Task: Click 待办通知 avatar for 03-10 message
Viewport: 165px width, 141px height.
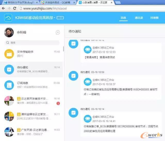Action: 73,44
